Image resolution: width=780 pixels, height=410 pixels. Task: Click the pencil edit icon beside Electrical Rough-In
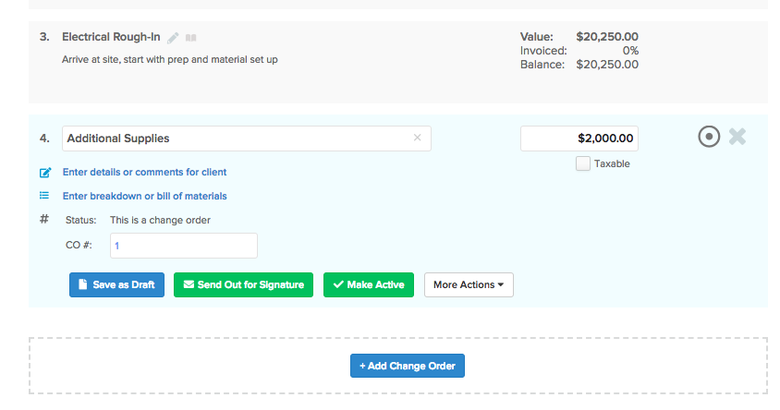click(173, 38)
